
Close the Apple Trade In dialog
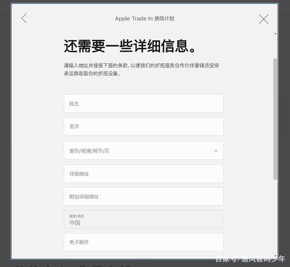pyautogui.click(x=263, y=19)
